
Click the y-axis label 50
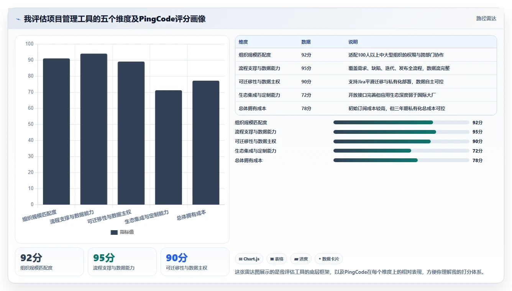coord(31,124)
